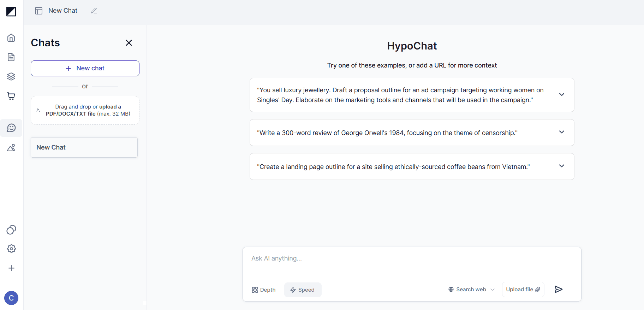Viewport: 644px width, 310px height.
Task: Click the plus icon in left sidebar
Action: (x=11, y=268)
